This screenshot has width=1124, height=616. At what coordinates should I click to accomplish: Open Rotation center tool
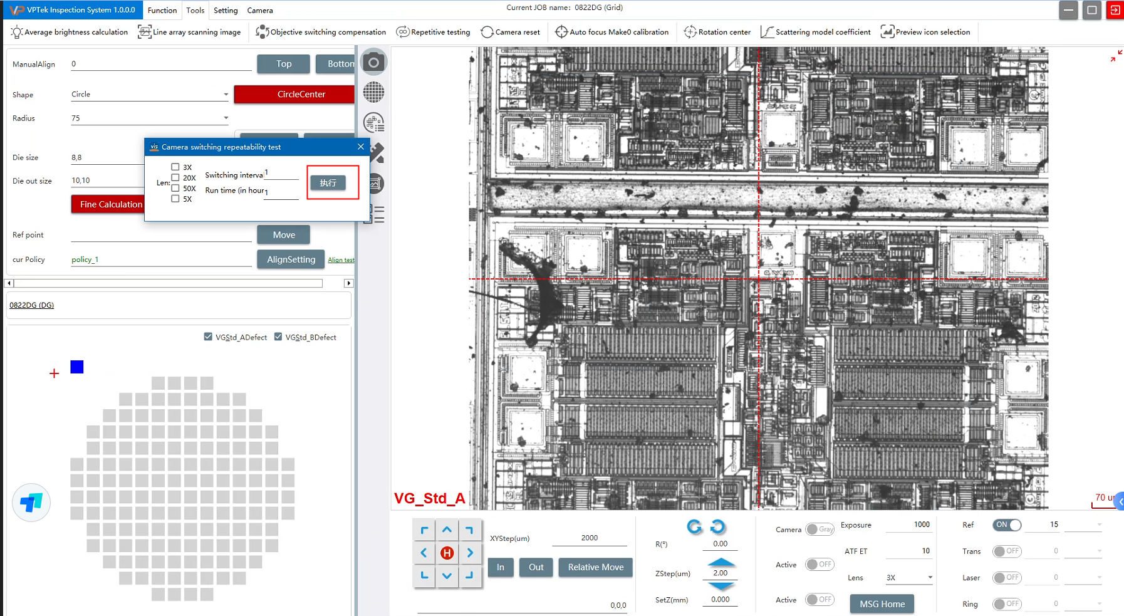717,32
